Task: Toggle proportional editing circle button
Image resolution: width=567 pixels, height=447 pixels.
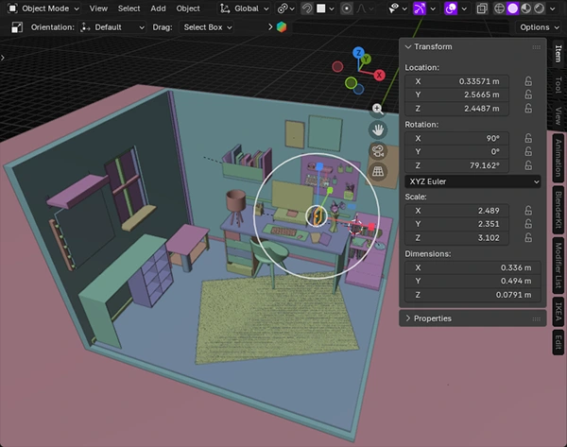Action: [346, 9]
